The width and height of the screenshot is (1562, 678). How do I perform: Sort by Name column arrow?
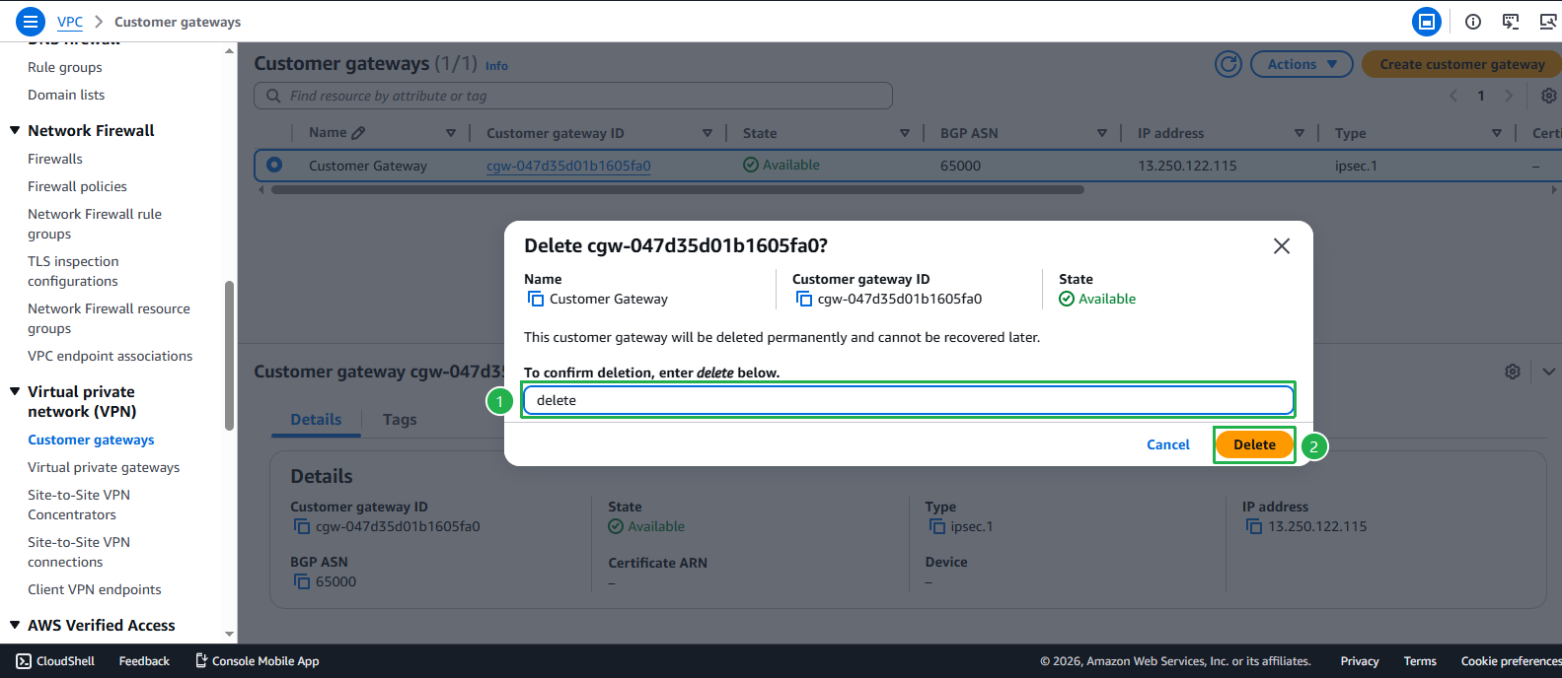451,133
